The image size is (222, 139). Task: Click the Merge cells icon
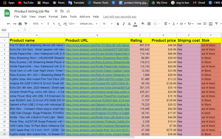click(155, 24)
